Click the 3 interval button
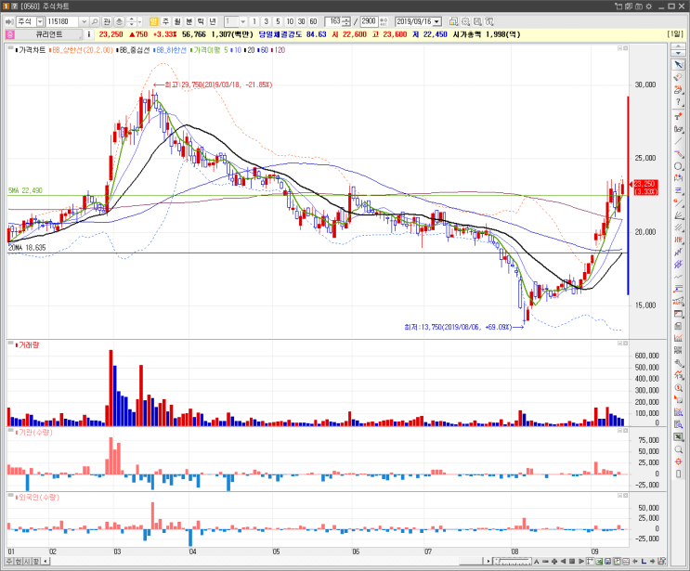The image size is (690, 571). [x=266, y=21]
